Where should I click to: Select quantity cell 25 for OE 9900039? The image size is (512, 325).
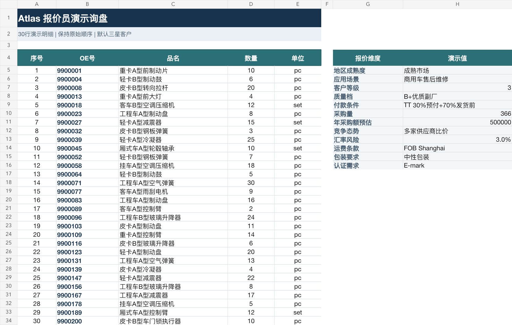(x=251, y=140)
